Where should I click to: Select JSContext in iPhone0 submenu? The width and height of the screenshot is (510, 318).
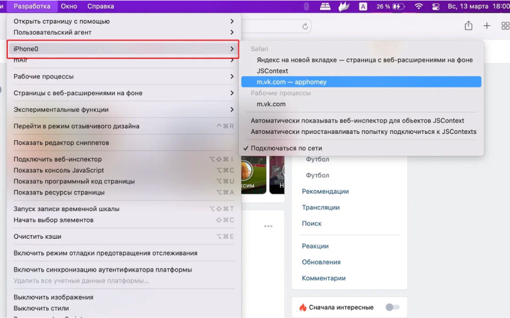point(361,71)
